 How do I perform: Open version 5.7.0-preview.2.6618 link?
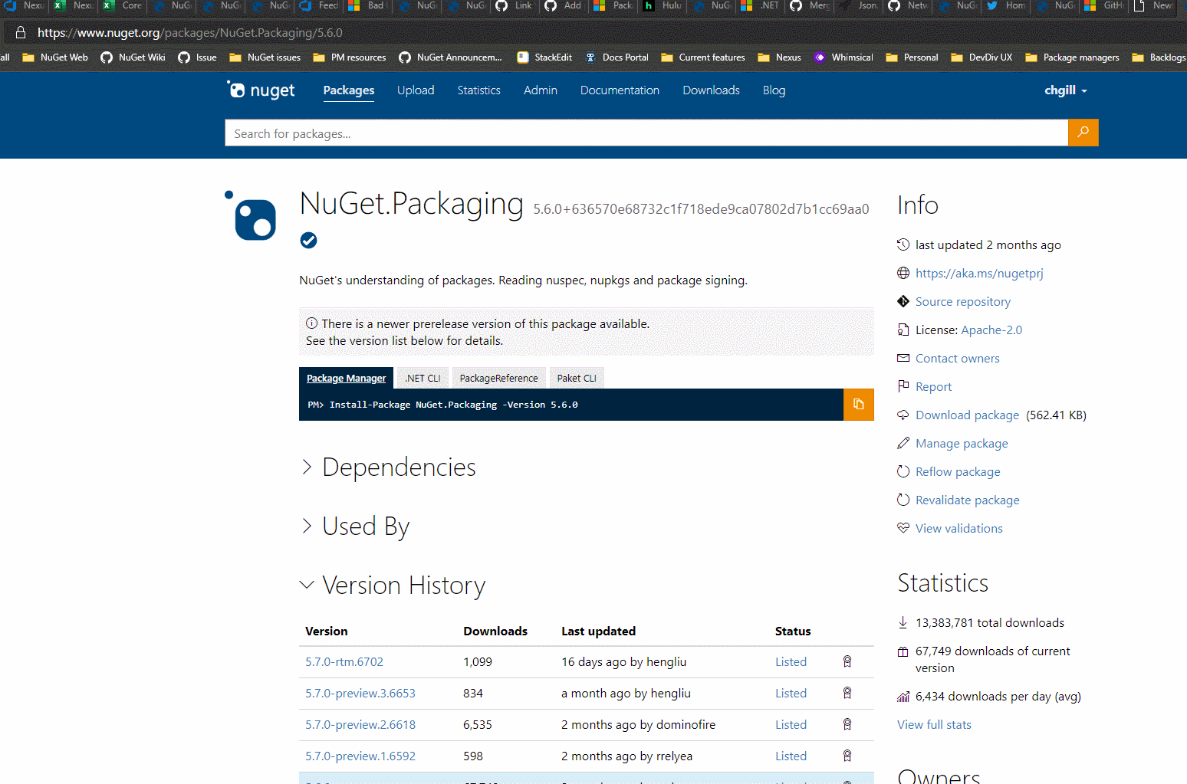click(x=360, y=724)
